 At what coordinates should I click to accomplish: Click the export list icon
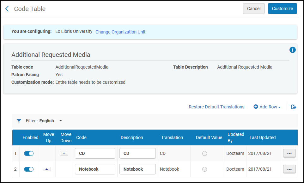(x=294, y=107)
